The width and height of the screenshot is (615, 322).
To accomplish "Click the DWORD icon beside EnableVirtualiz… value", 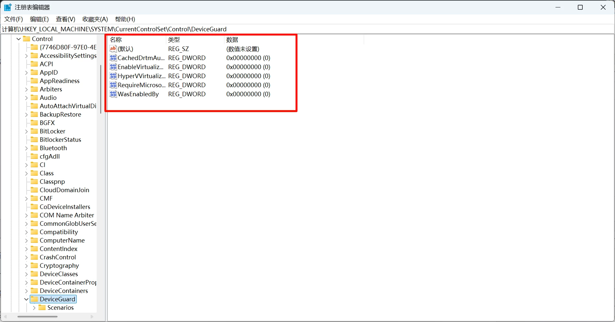I will click(113, 67).
